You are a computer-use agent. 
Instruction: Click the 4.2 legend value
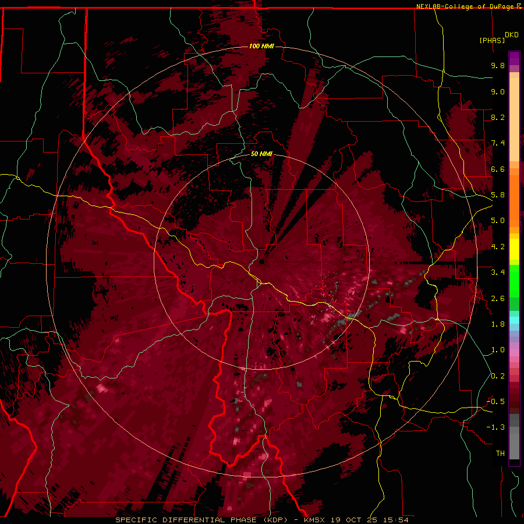click(498, 247)
